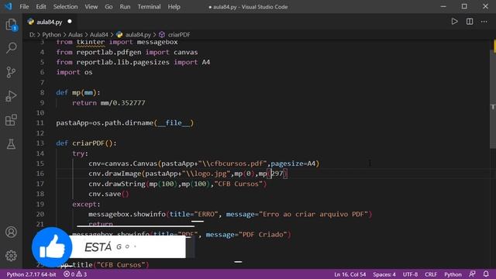The image size is (496, 279).
Task: Select the aula84.py editor tab
Action: [49, 22]
